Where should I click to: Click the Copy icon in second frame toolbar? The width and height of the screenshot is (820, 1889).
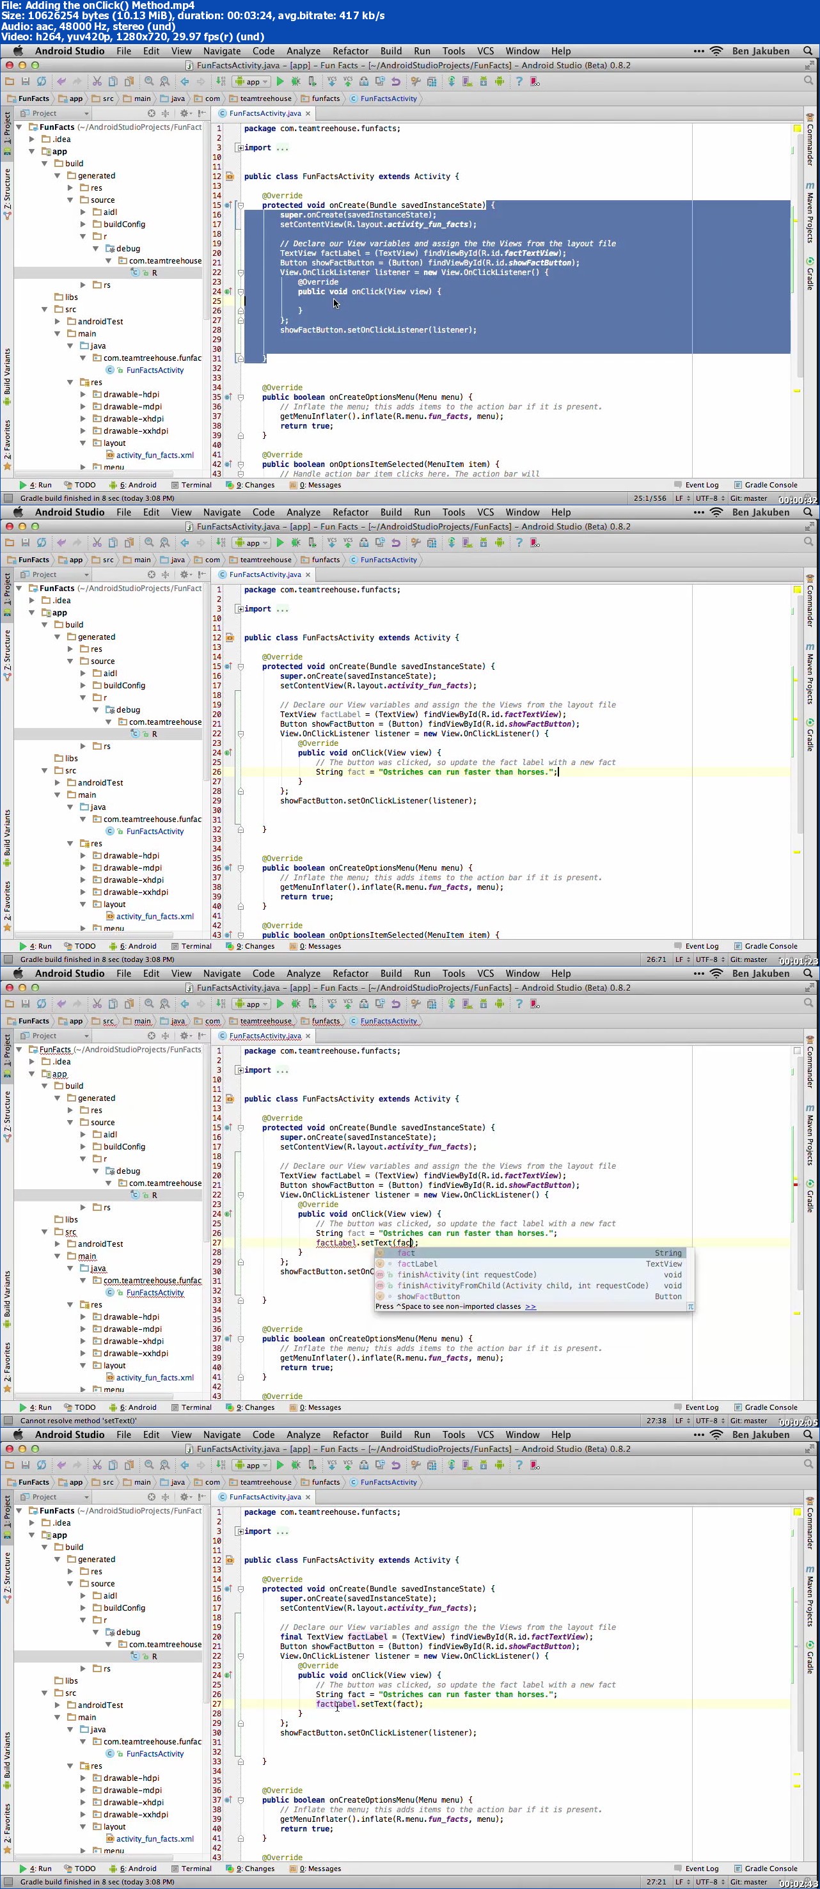pyautogui.click(x=113, y=542)
